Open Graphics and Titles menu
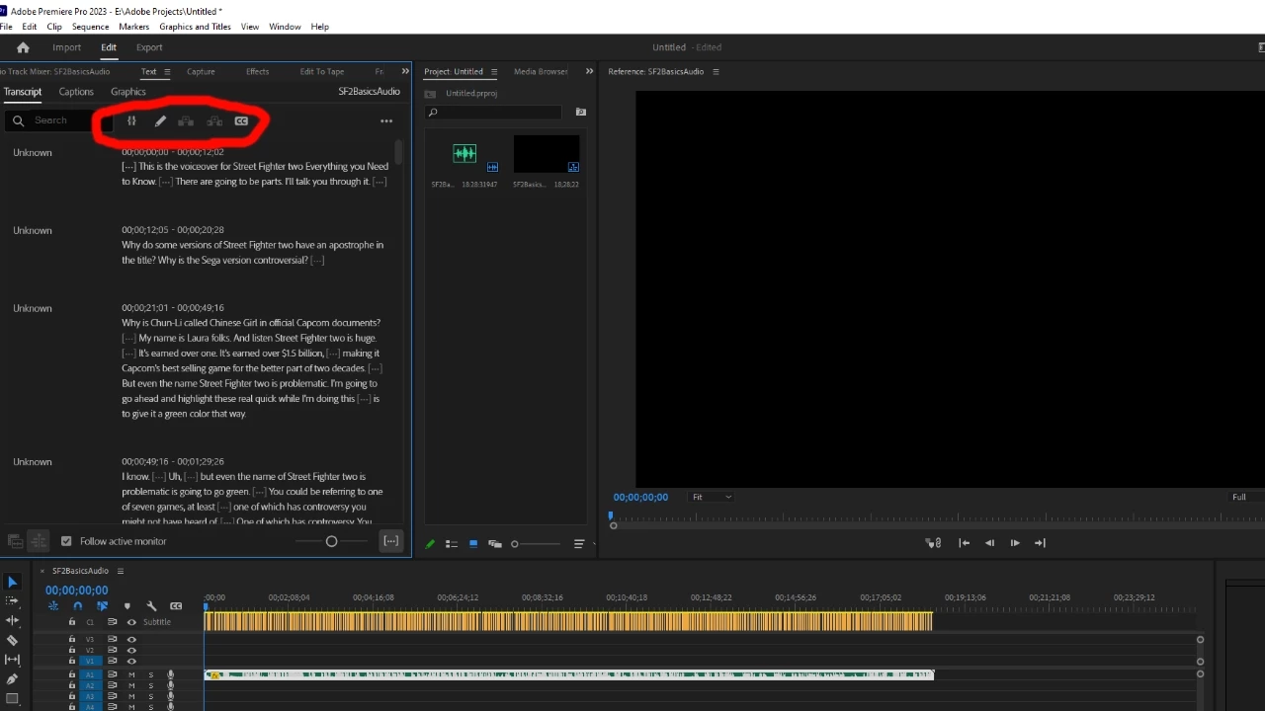The height and width of the screenshot is (711, 1265). [195, 27]
